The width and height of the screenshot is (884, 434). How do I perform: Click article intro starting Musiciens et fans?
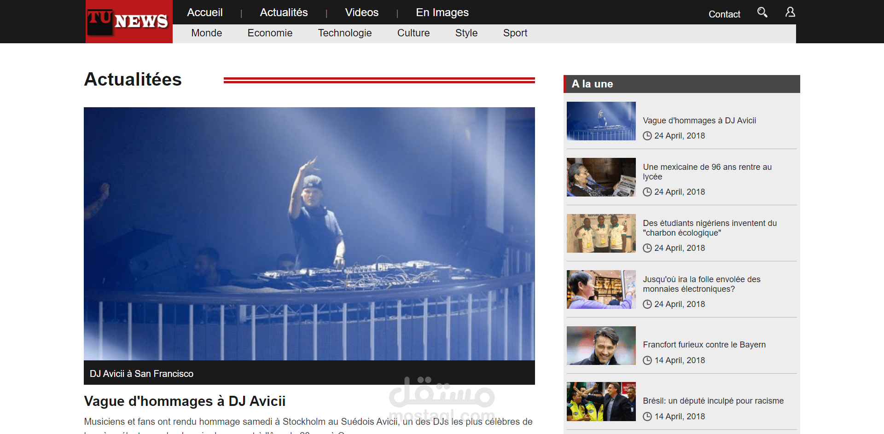[308, 425]
